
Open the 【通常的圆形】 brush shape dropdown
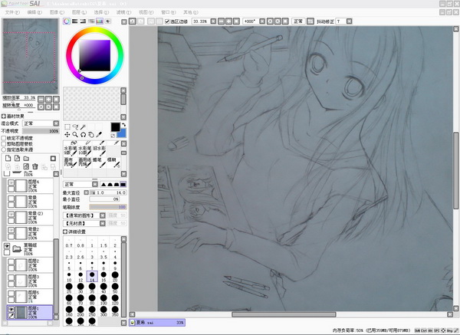tap(84, 215)
